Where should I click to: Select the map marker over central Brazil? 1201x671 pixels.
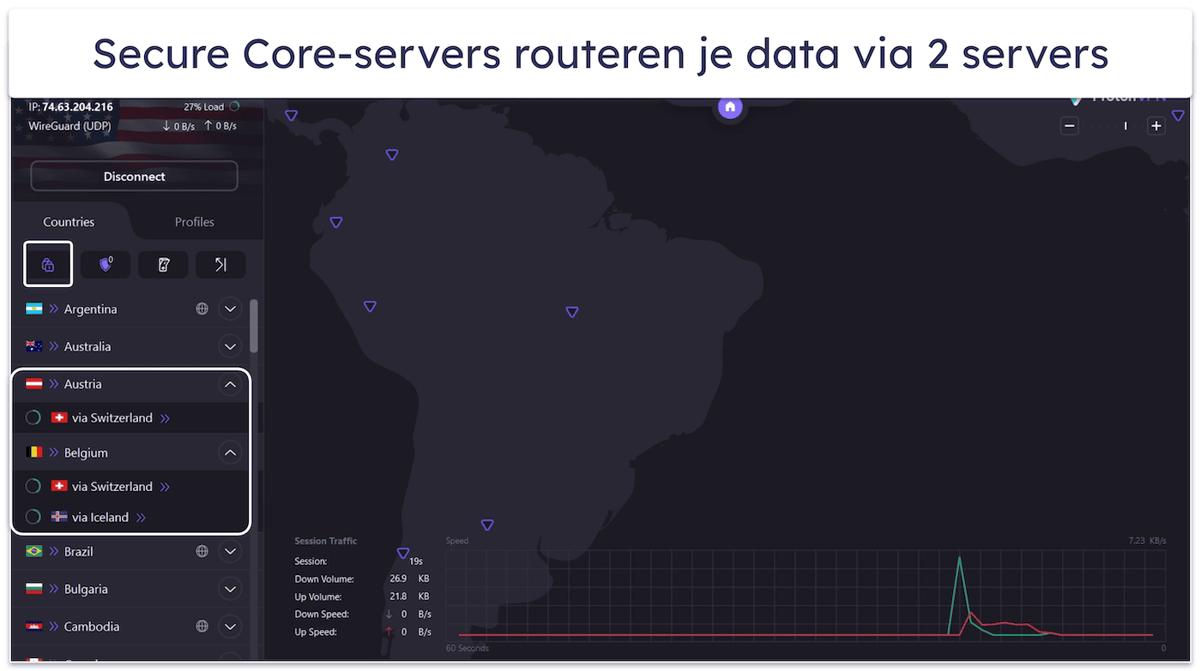[x=572, y=312]
